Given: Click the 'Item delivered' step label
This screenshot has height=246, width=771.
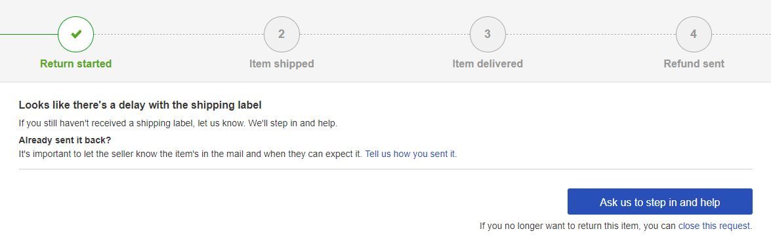Looking at the screenshot, I should pos(488,63).
